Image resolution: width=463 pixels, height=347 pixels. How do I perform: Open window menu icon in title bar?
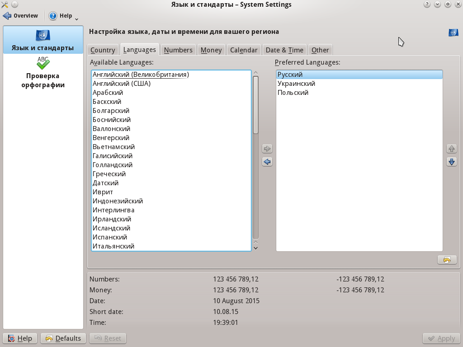[x=5, y=5]
